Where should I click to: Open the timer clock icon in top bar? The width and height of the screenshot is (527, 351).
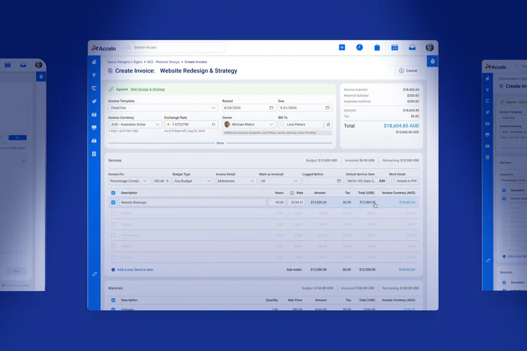360,47
